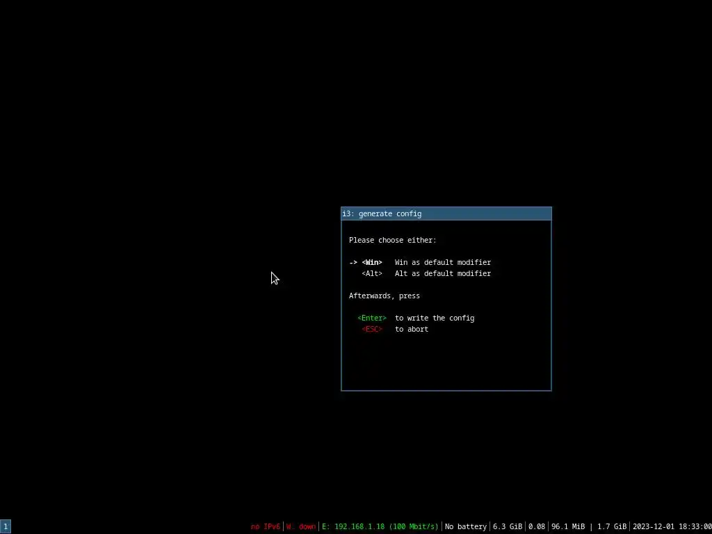
Task: Click 'Afterwards, press' text
Action: (384, 296)
